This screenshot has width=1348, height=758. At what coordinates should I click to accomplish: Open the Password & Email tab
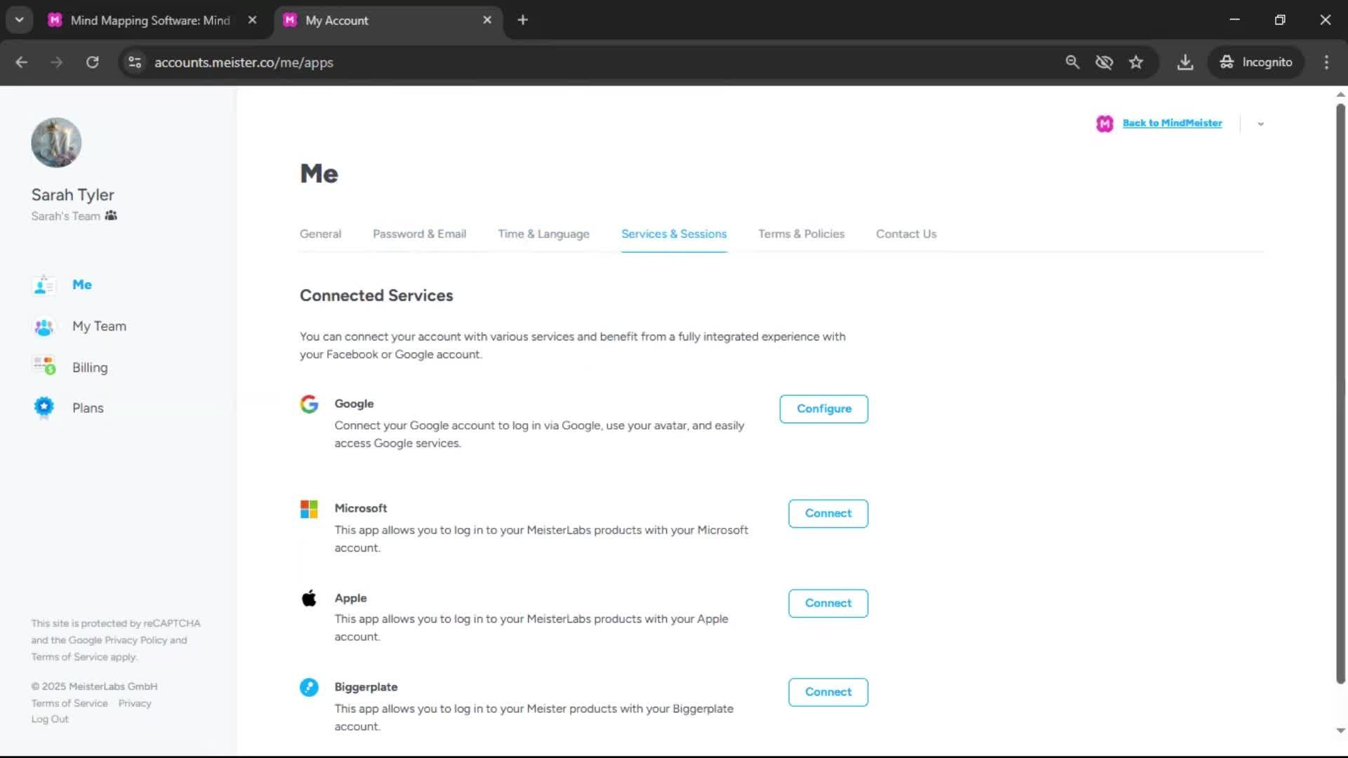[x=419, y=234]
